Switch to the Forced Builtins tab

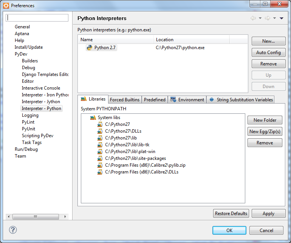coord(125,100)
